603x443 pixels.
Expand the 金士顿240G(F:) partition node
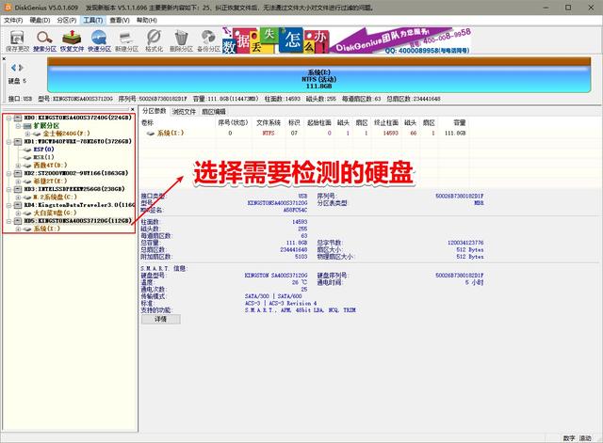(27, 134)
